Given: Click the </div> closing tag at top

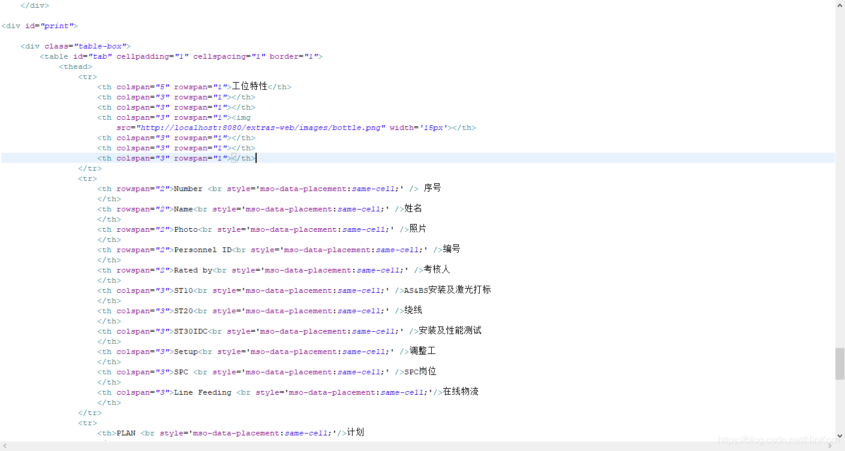Looking at the screenshot, I should click(x=35, y=5).
